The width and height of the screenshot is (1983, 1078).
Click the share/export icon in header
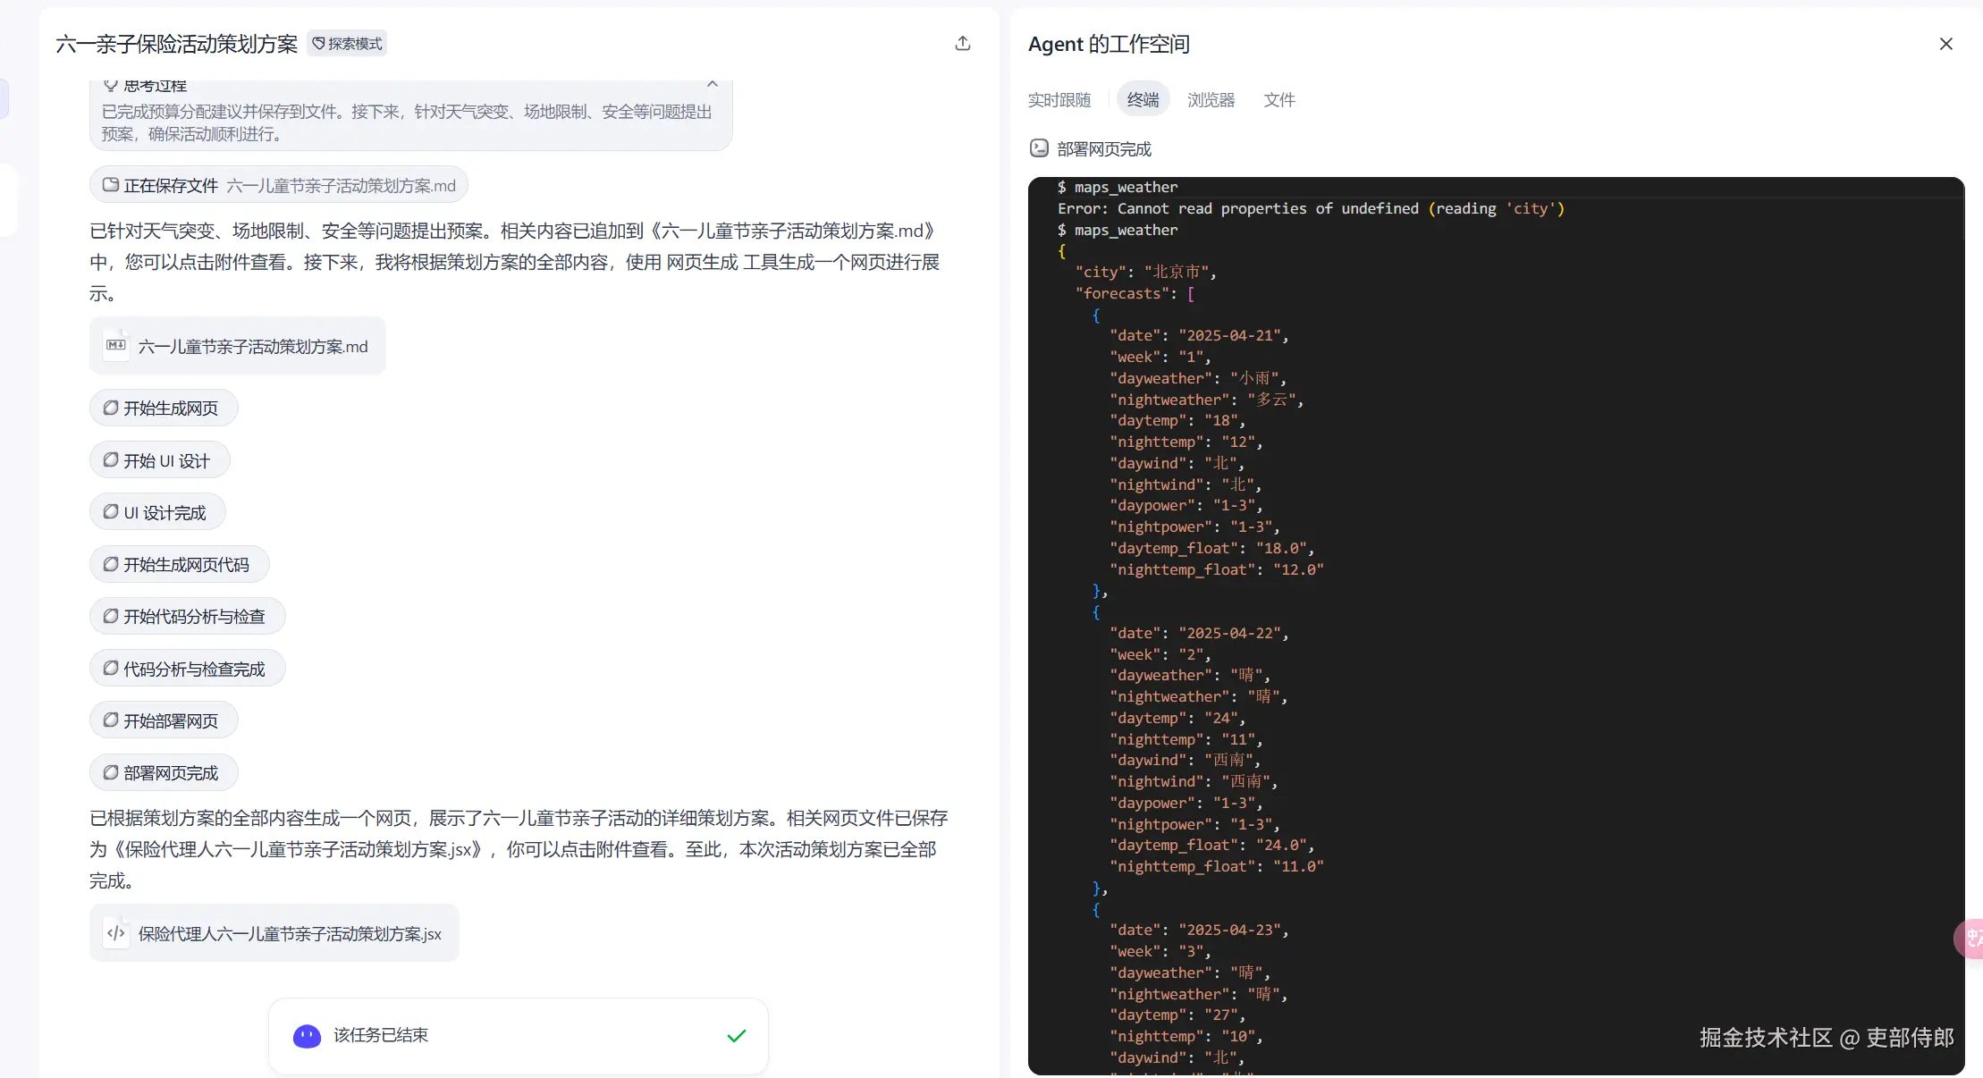[x=963, y=44]
